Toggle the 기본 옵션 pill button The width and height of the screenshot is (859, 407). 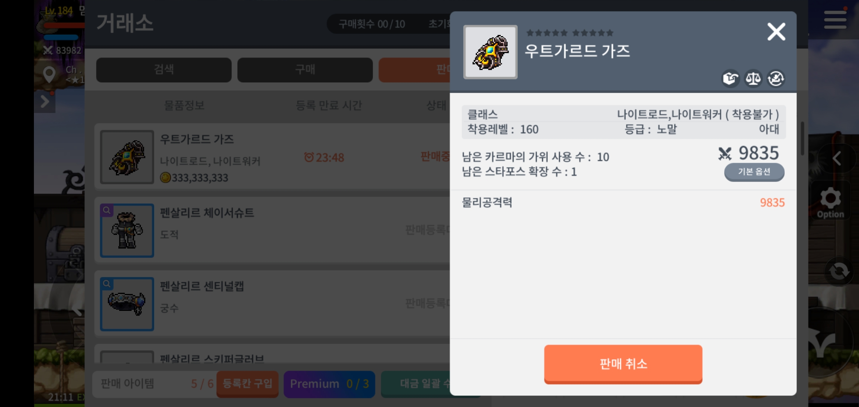754,172
